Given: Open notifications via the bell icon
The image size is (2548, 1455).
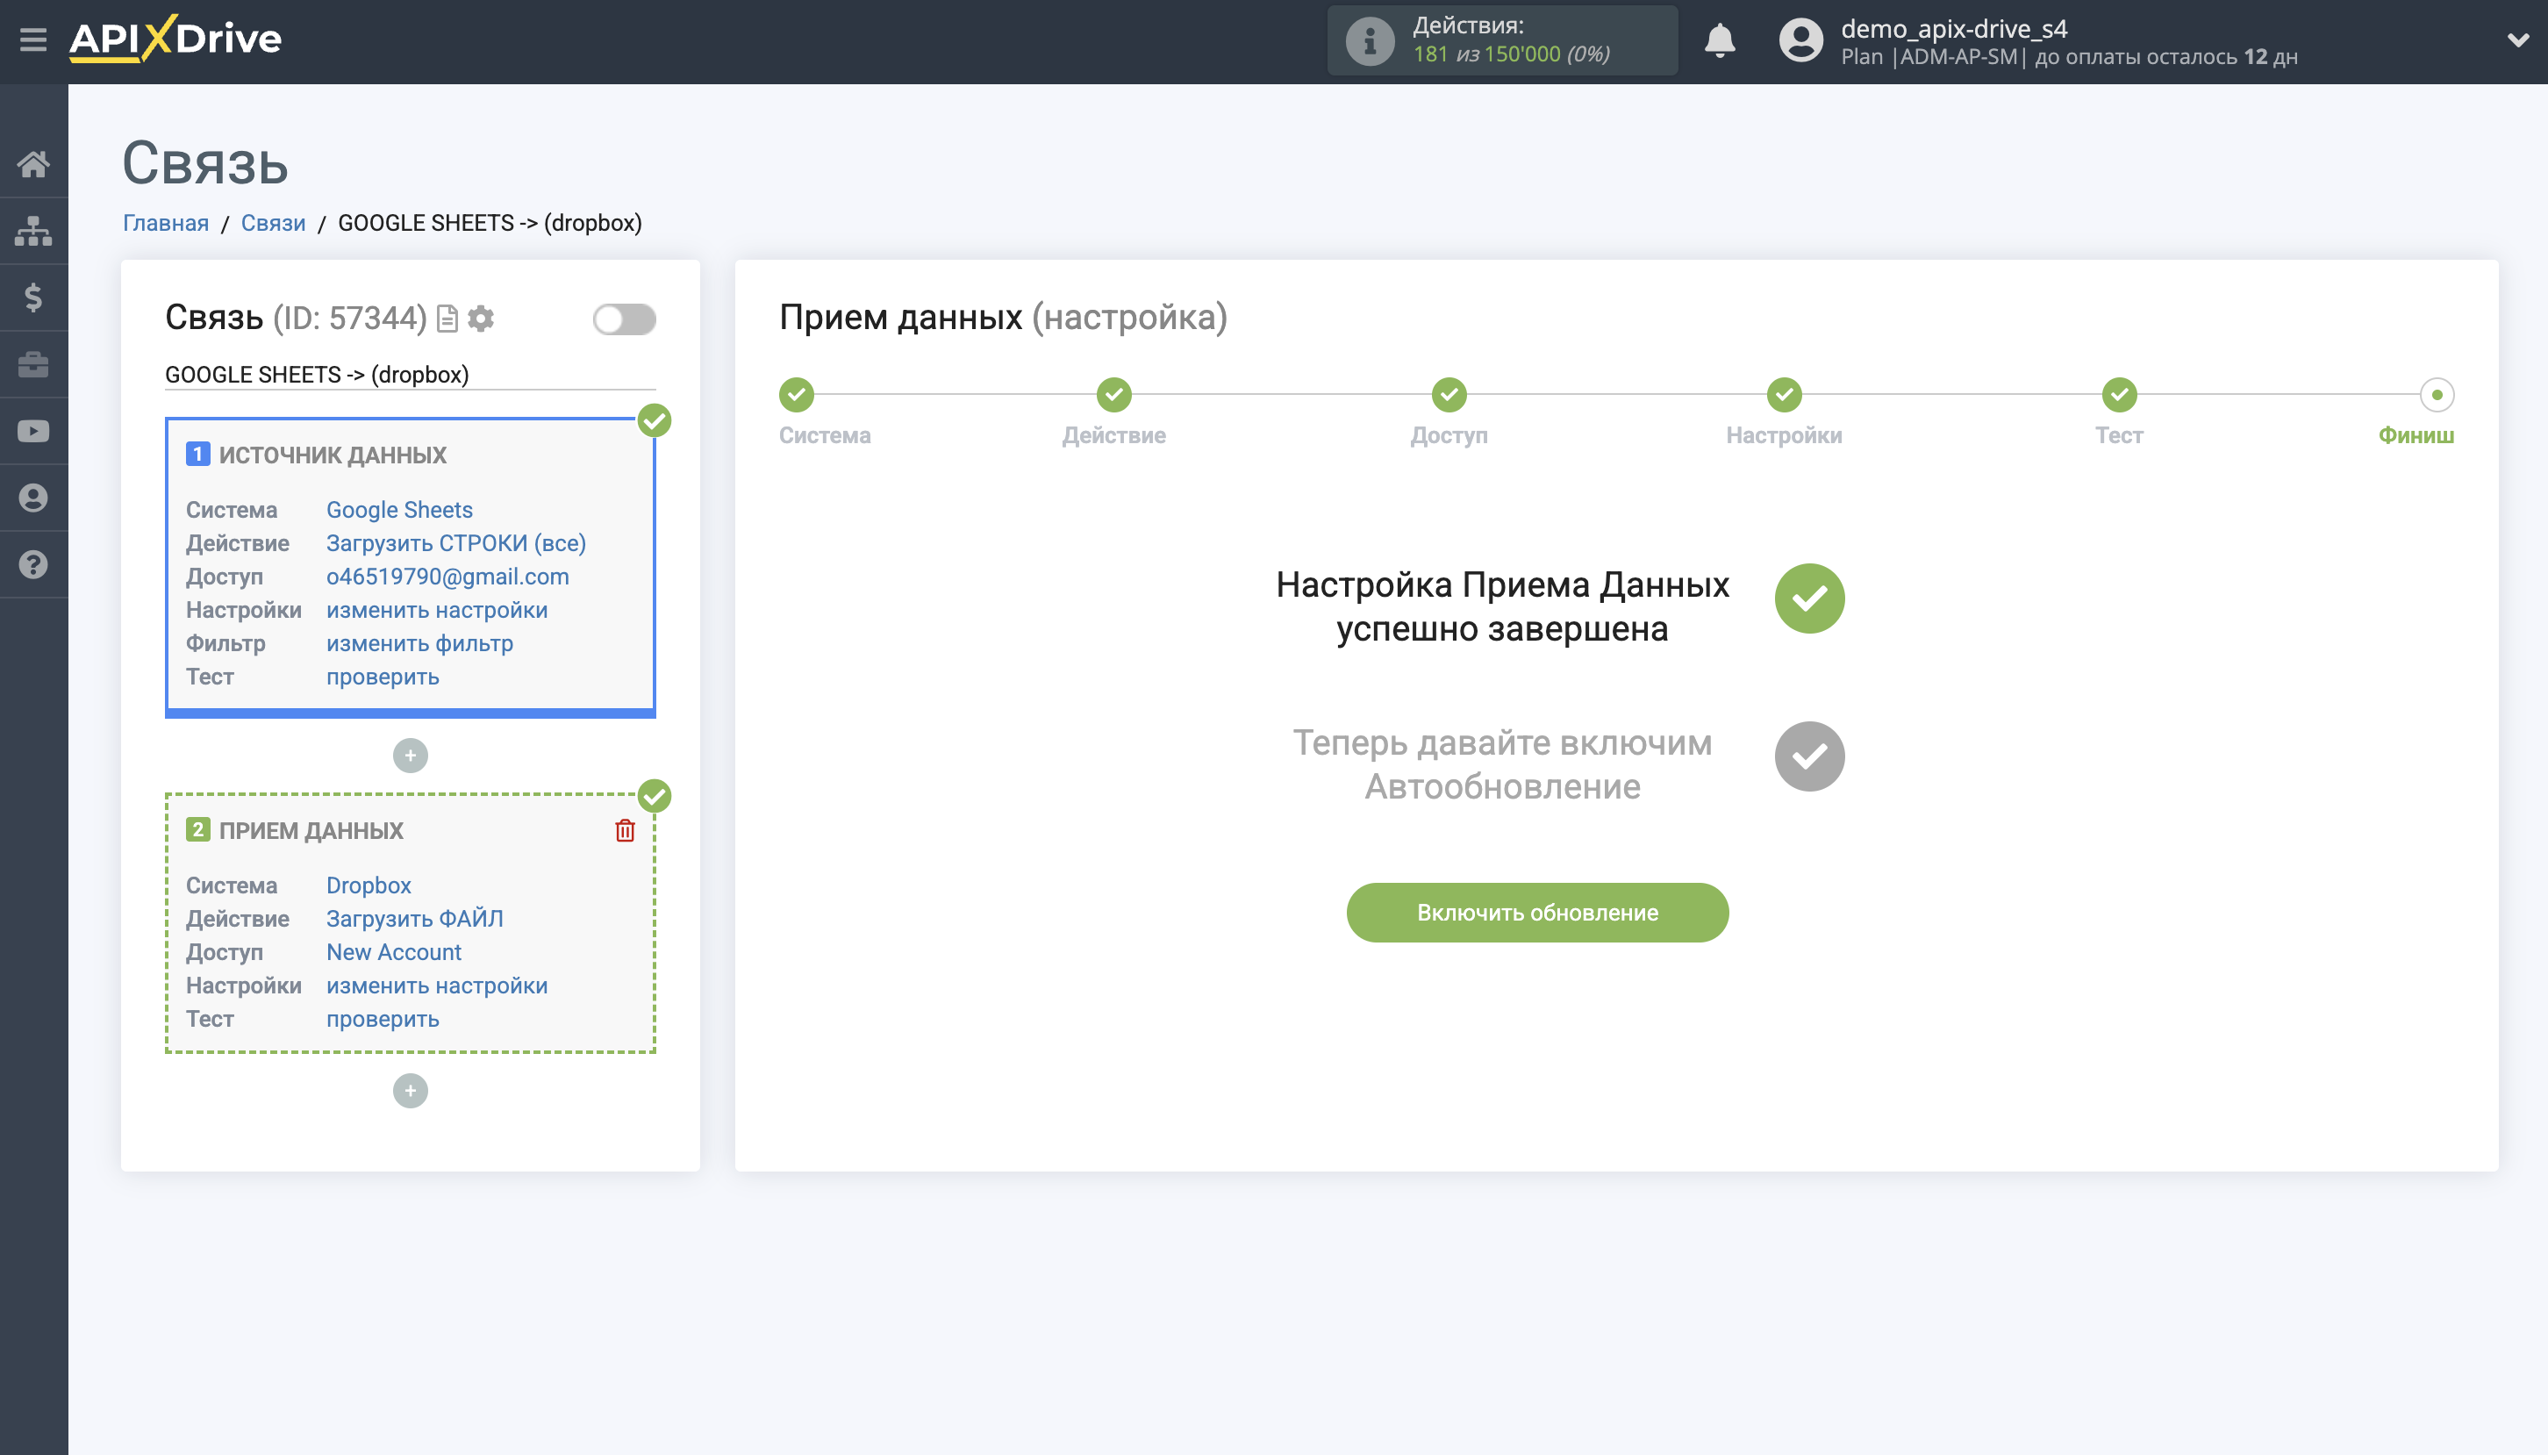Looking at the screenshot, I should (x=1720, y=40).
